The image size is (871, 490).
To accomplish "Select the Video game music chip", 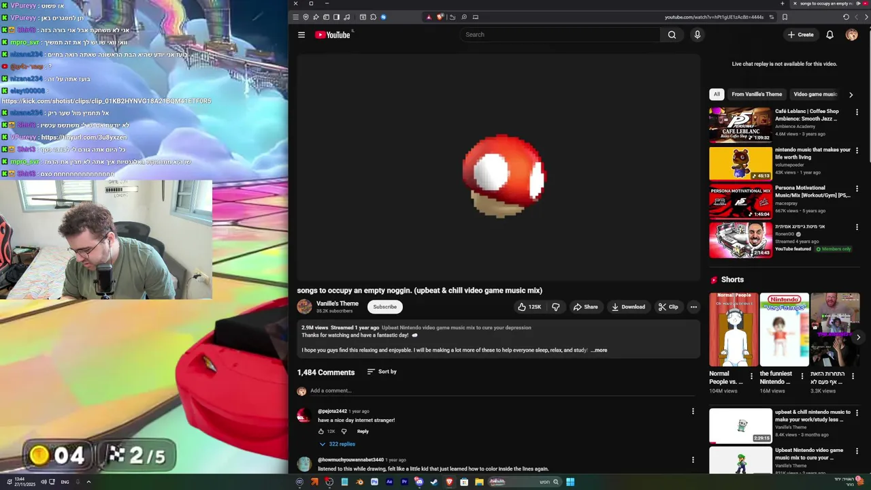I will click(815, 94).
